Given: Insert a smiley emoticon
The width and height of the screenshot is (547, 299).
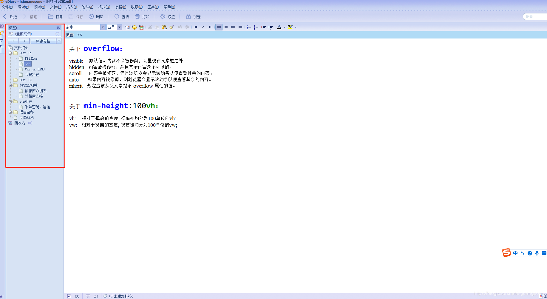Looking at the screenshot, I should click(134, 27).
